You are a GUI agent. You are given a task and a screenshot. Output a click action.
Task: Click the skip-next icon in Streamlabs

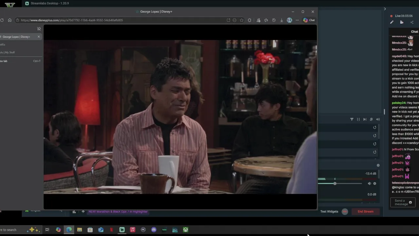(x=365, y=119)
